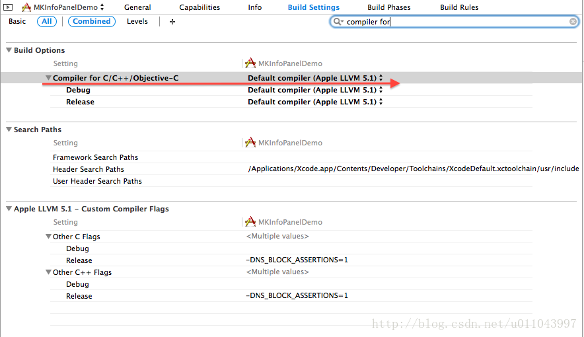Select Release value under Other C++ Flags
Image resolution: width=584 pixels, height=337 pixels.
coord(297,295)
